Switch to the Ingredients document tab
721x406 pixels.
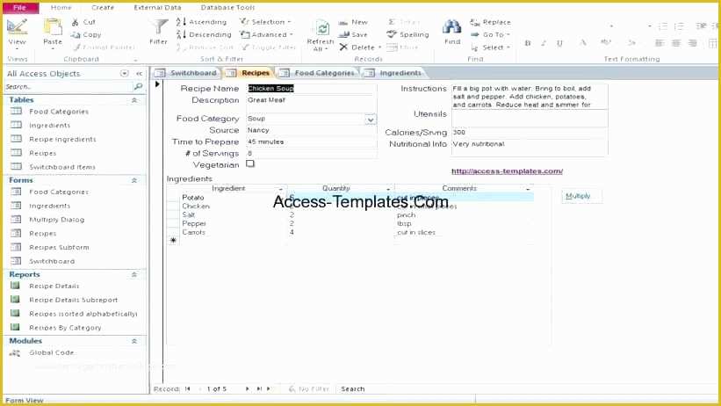tap(393, 73)
